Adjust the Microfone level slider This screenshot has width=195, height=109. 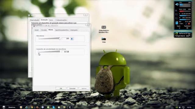coord(49,38)
